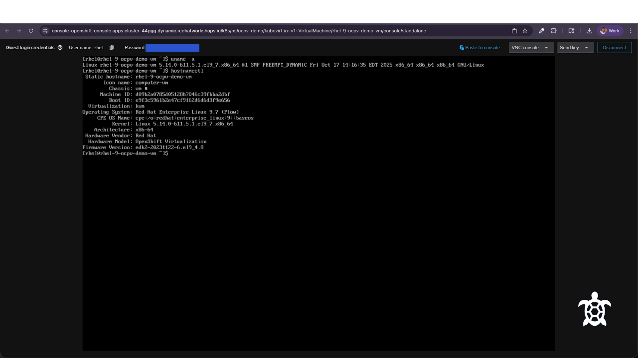638x358 pixels.
Task: Reload the console page
Action: click(x=31, y=31)
